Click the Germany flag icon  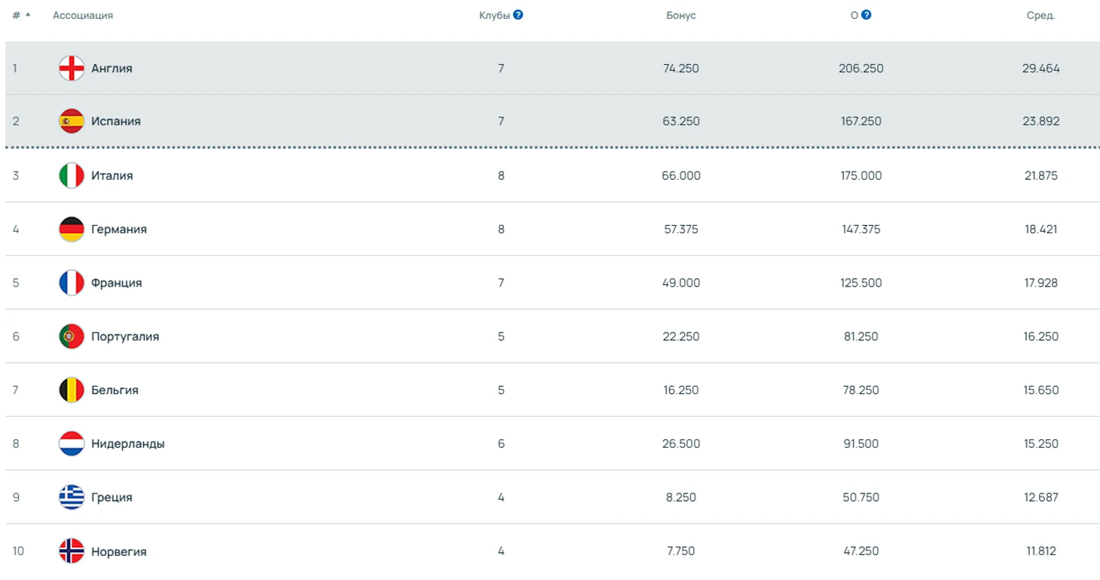click(x=72, y=229)
